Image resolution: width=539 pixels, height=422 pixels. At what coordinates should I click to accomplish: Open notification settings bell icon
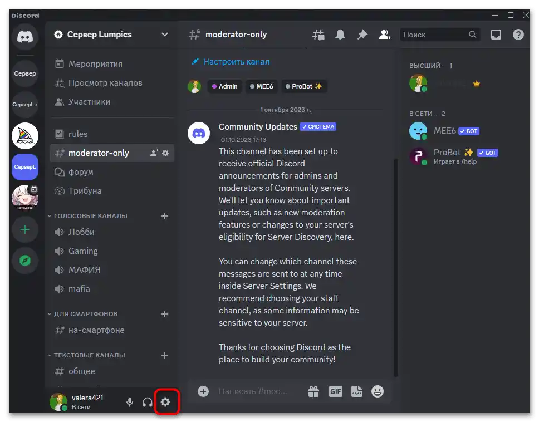340,35
